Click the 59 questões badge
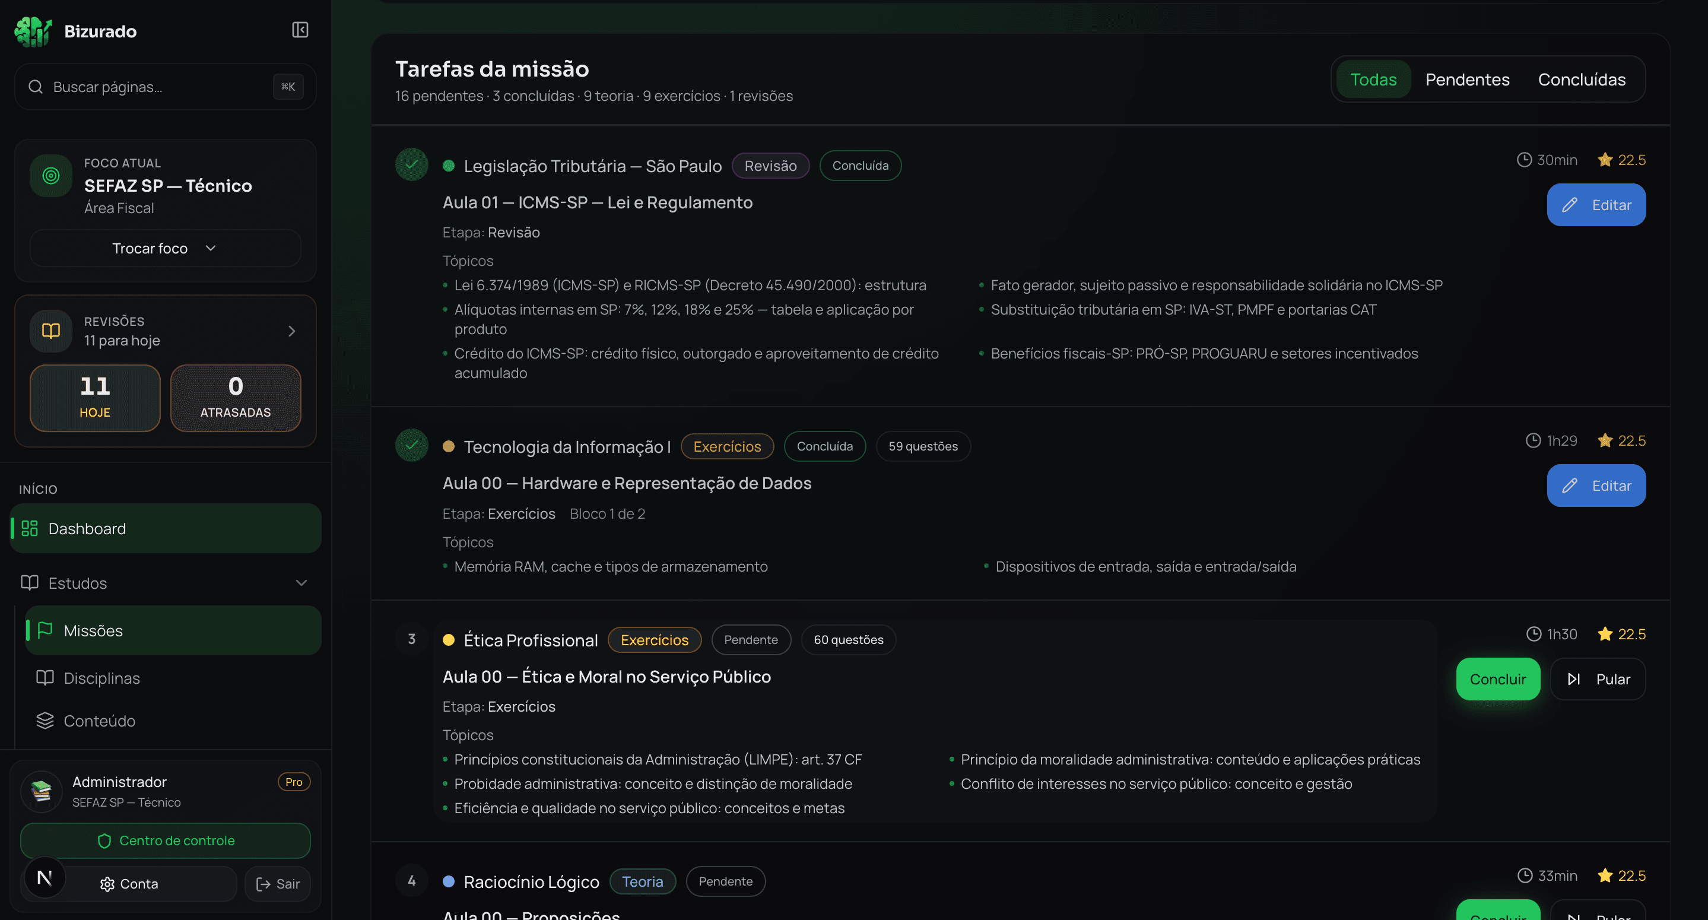Screen dimensions: 1708x920 (923, 446)
